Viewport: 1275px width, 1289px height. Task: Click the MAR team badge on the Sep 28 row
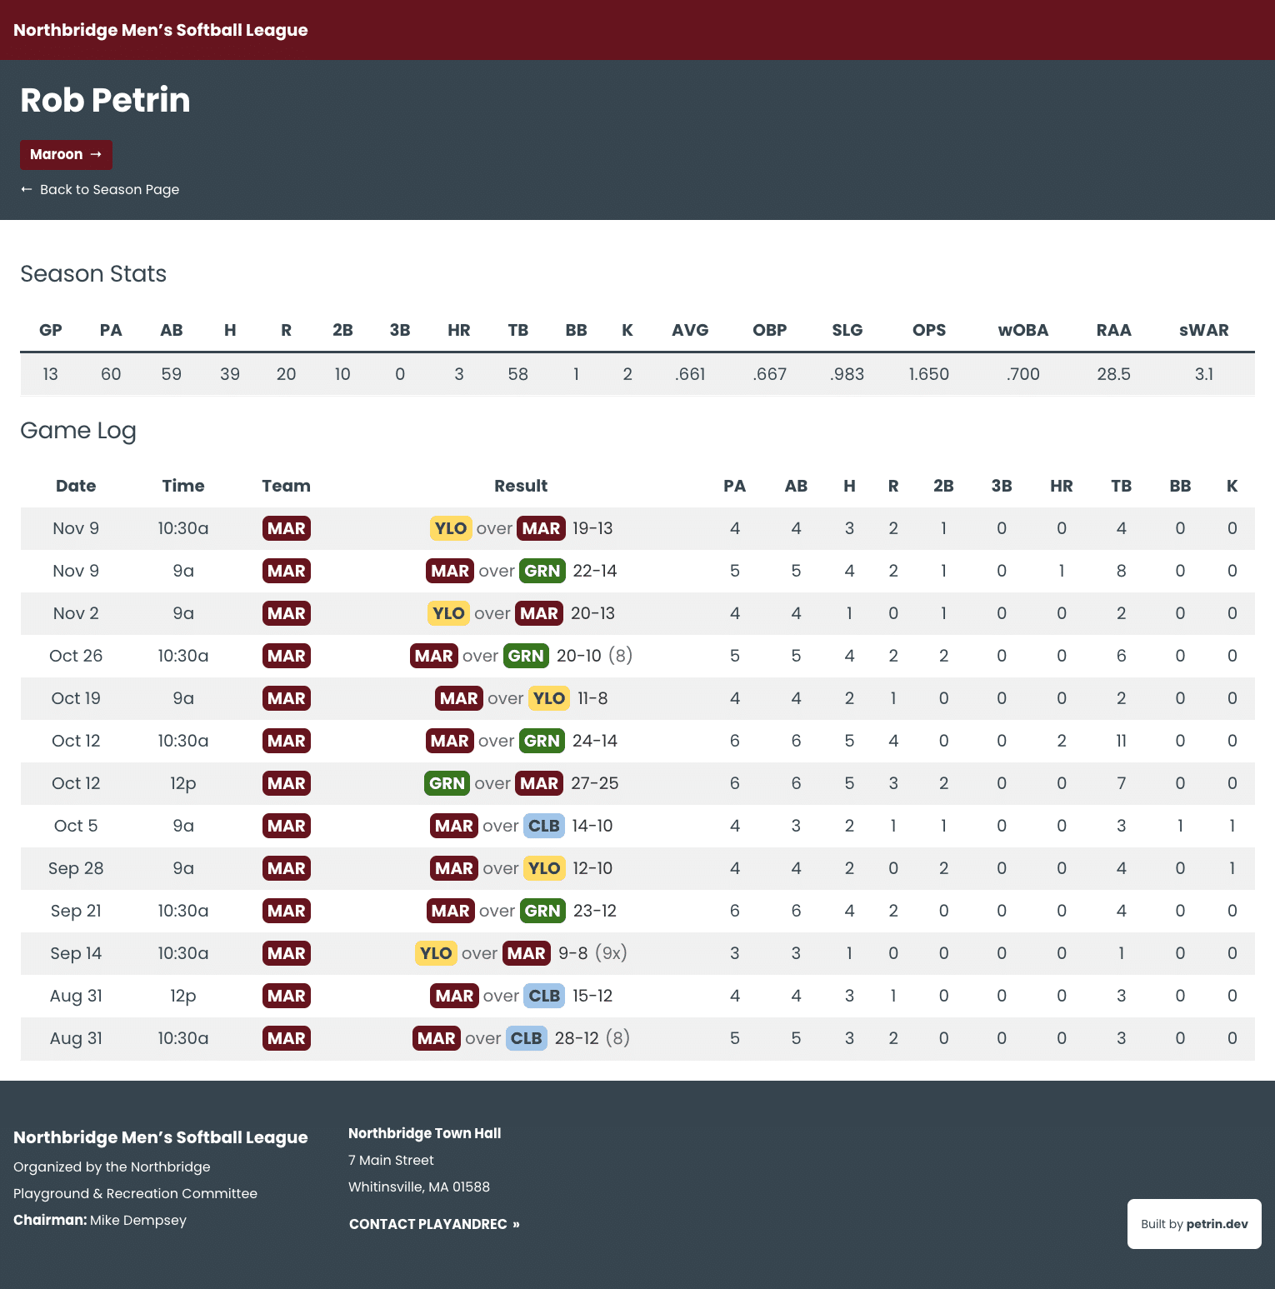click(286, 868)
